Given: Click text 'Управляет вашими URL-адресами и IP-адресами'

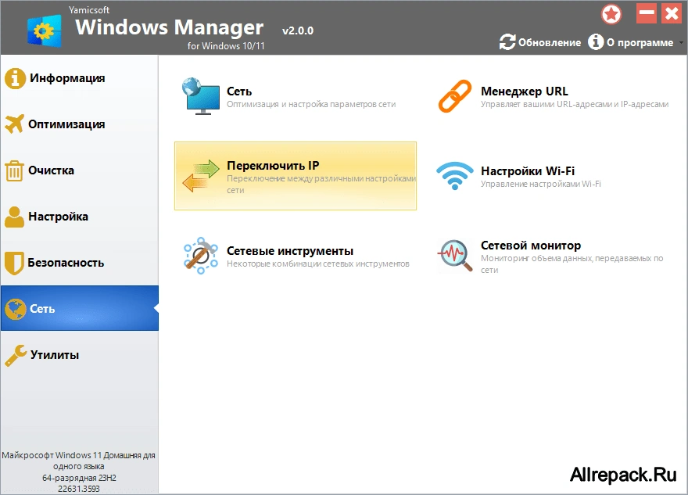Looking at the screenshot, I should [575, 105].
